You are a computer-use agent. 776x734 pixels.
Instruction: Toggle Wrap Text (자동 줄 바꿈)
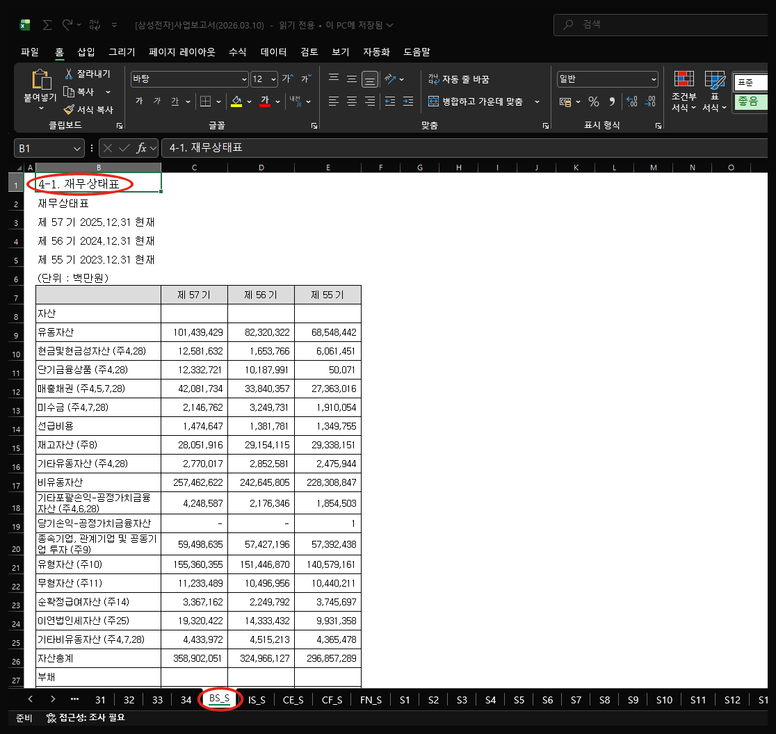coord(458,79)
